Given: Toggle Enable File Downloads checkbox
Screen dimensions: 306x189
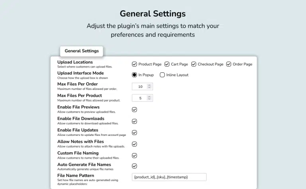Looking at the screenshot, I should [135, 121].
